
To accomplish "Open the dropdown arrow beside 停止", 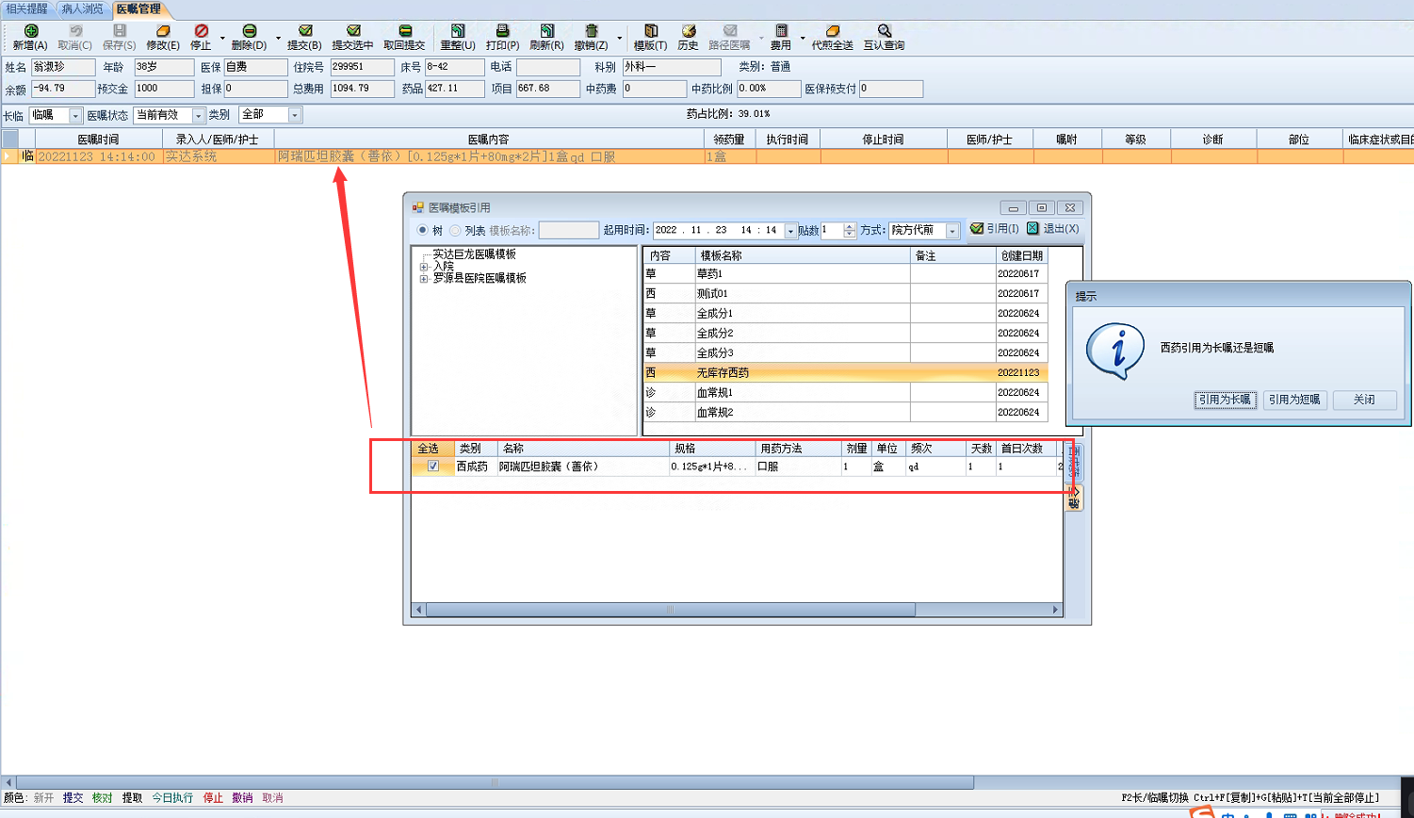I will 223,39.
